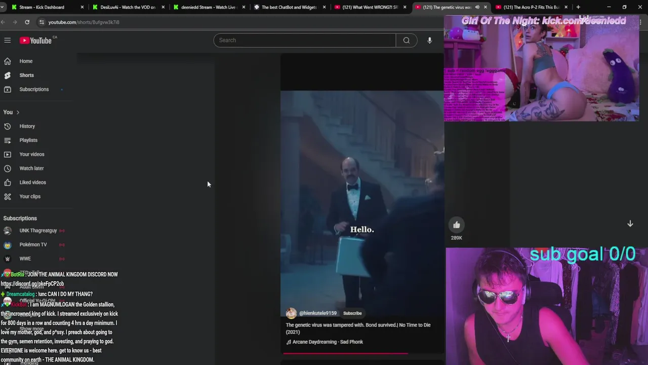Open a new browser tab
This screenshot has width=648, height=365.
point(578,7)
